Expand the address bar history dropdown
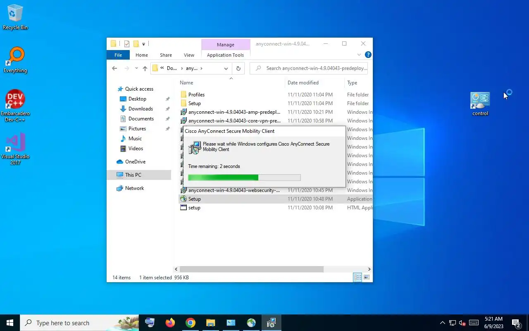 click(226, 68)
